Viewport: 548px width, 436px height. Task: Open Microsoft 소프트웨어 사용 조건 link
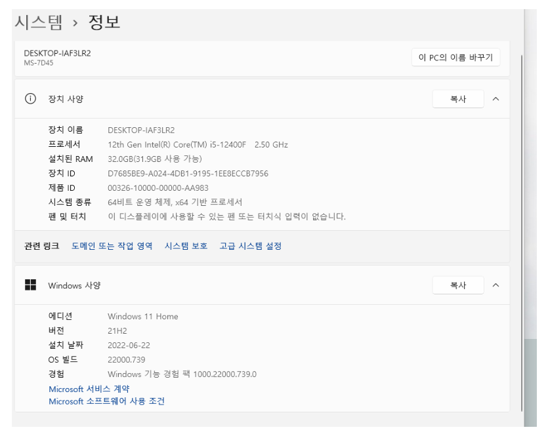[x=106, y=401]
